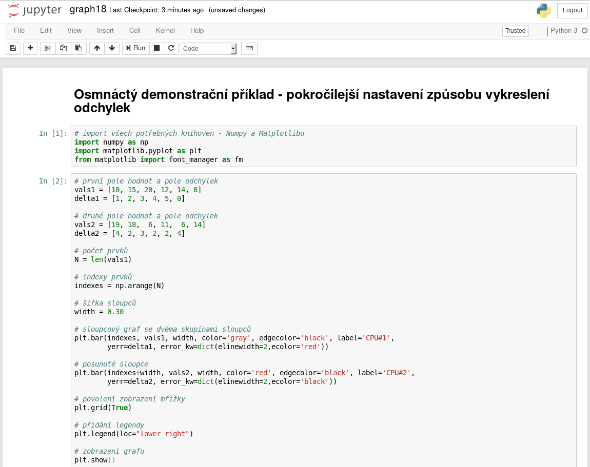This screenshot has width=590, height=467.
Task: Click the plt.bar line labeled CPU#1
Action: 234,338
